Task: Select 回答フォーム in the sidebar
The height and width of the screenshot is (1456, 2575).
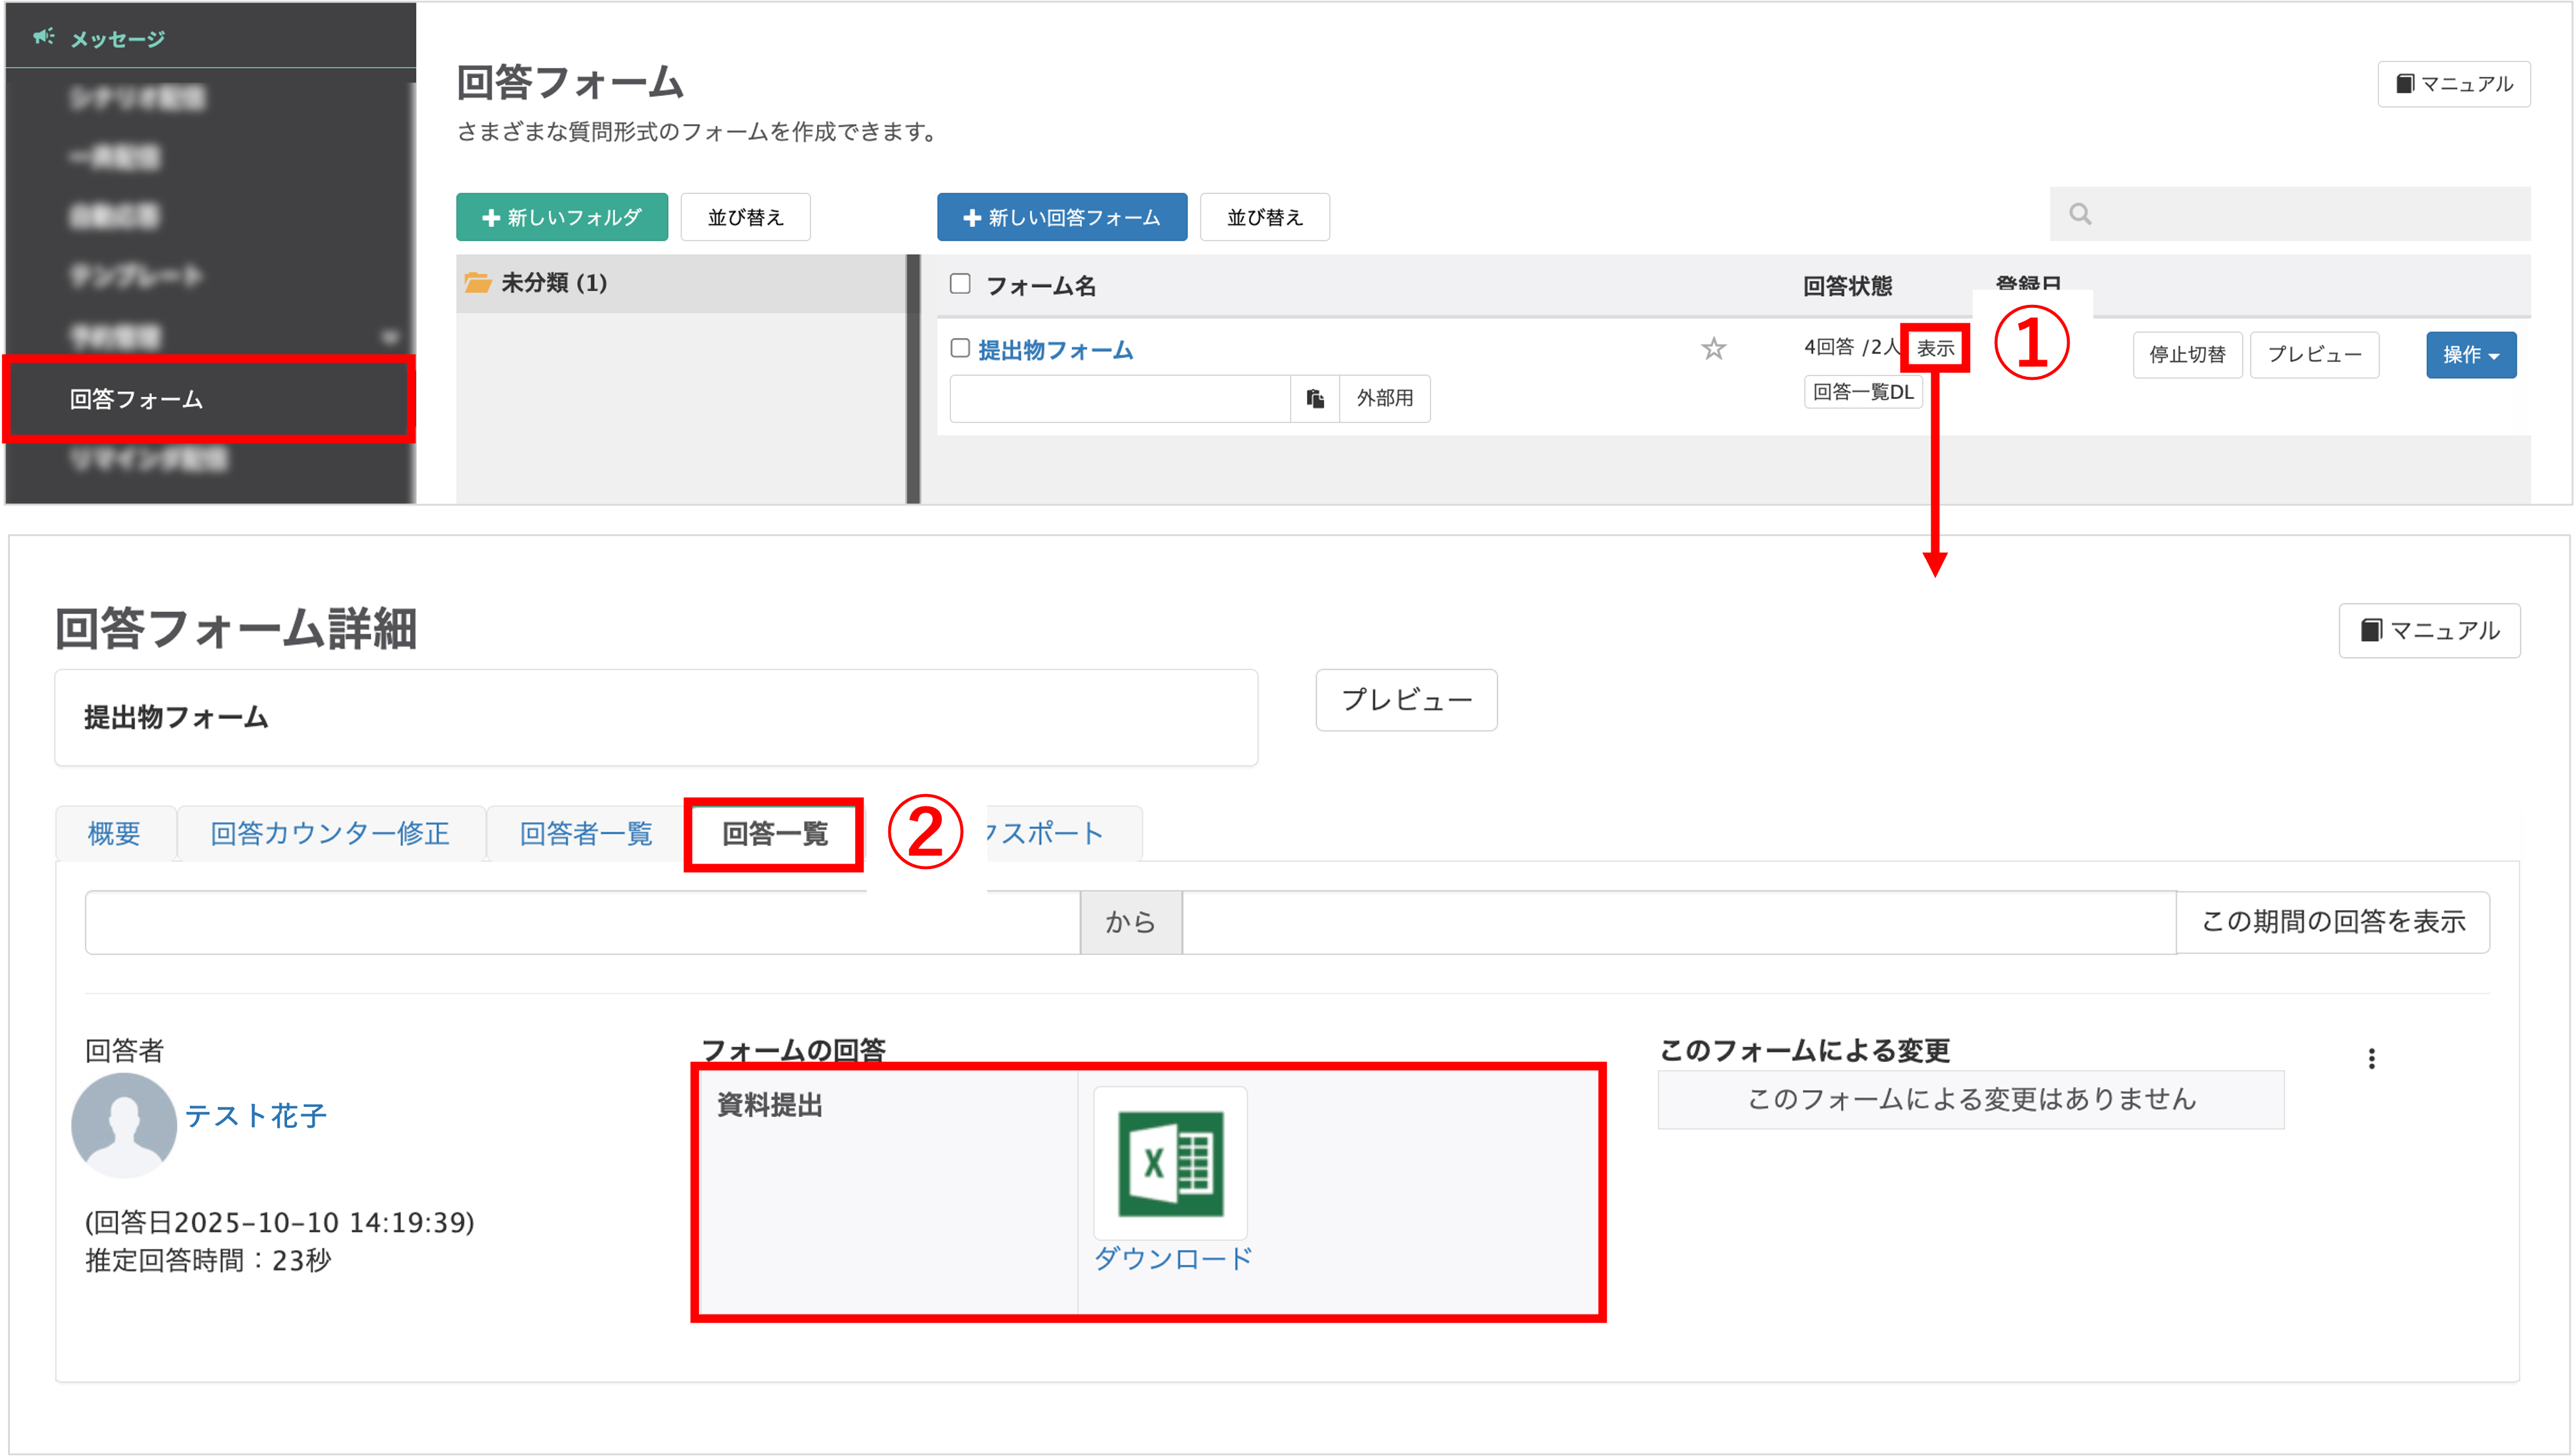Action: pos(136,399)
